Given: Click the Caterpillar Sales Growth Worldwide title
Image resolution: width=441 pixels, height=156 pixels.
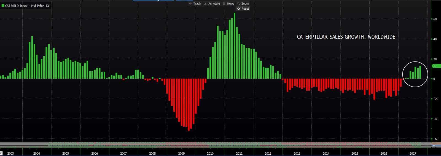Looking at the screenshot, I should [x=346, y=37].
